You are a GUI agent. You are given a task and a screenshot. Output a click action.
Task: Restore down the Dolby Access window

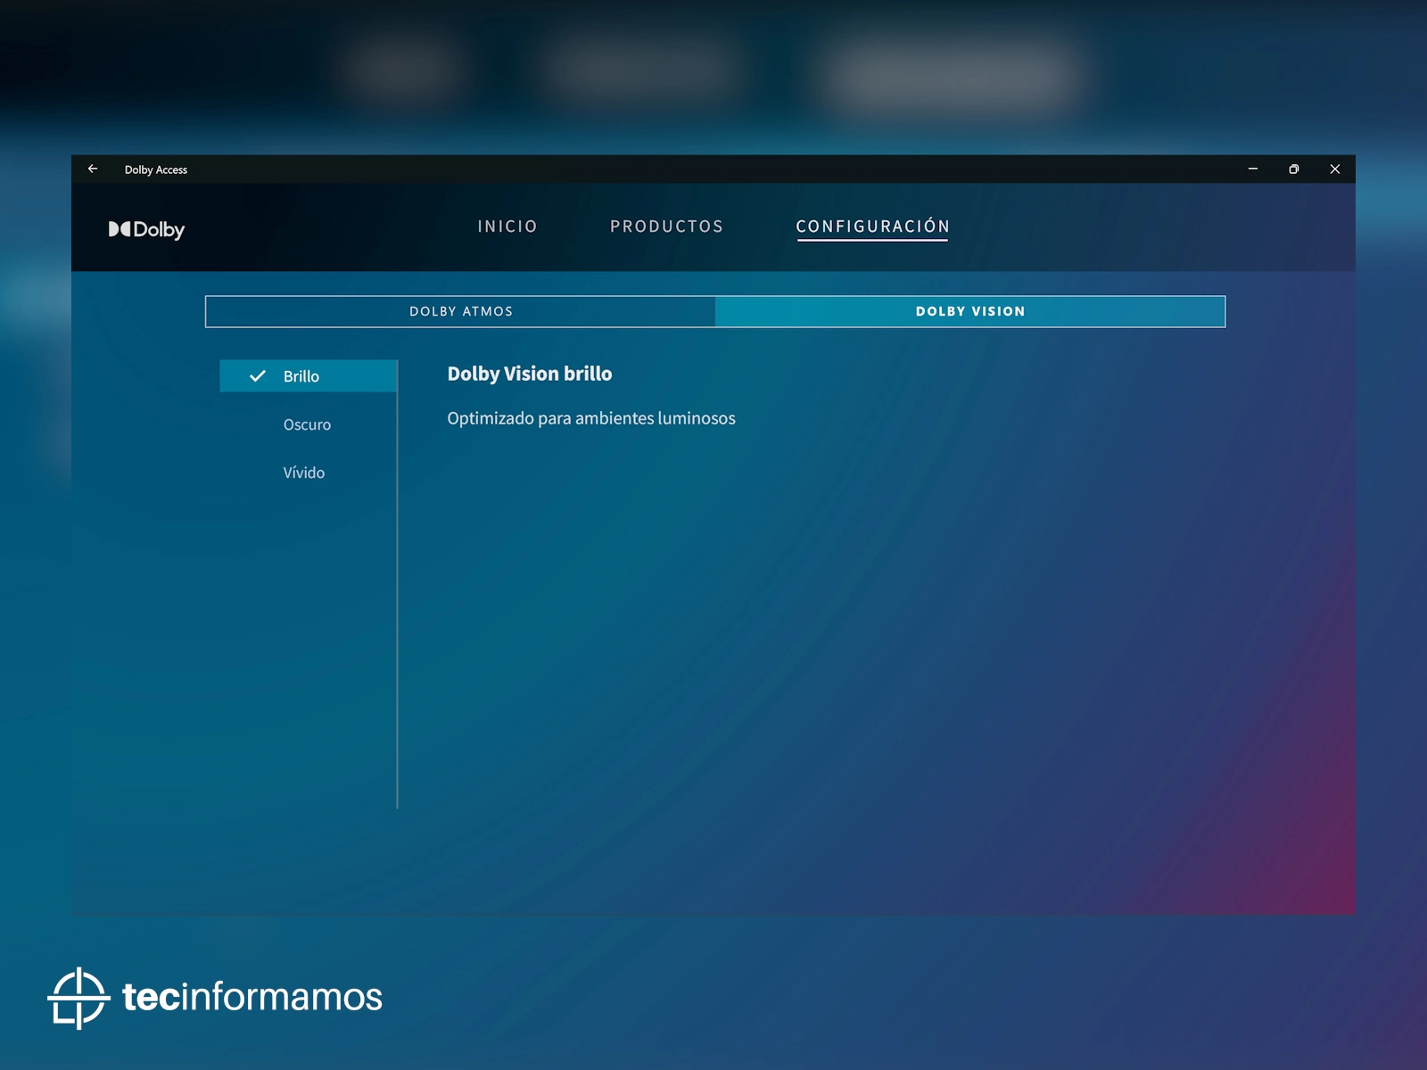tap(1293, 169)
